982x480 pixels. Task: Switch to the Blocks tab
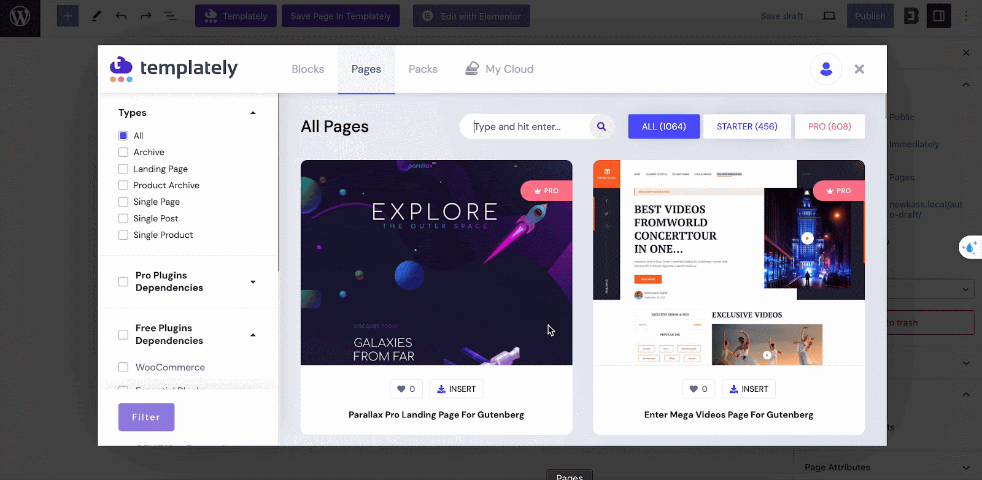pyautogui.click(x=307, y=69)
